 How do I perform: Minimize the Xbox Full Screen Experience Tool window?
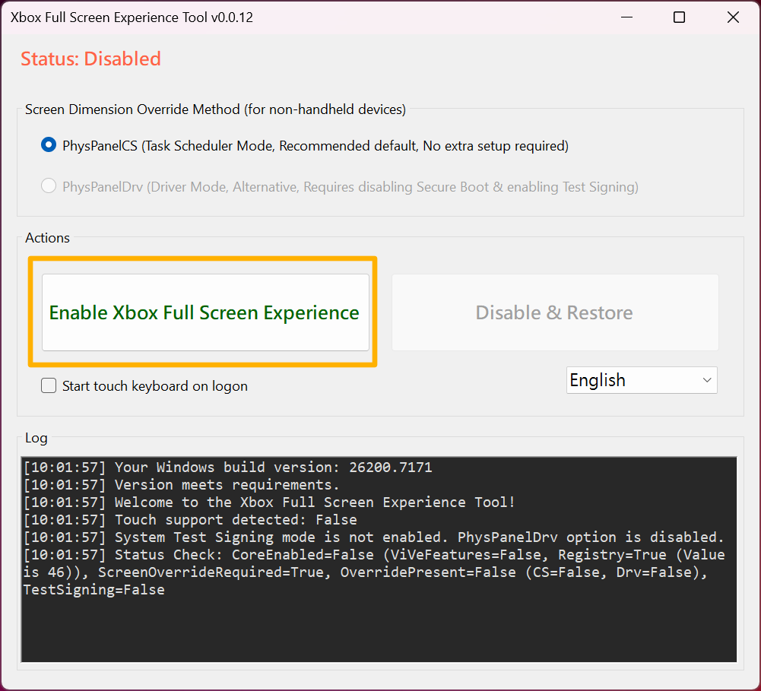pos(626,17)
